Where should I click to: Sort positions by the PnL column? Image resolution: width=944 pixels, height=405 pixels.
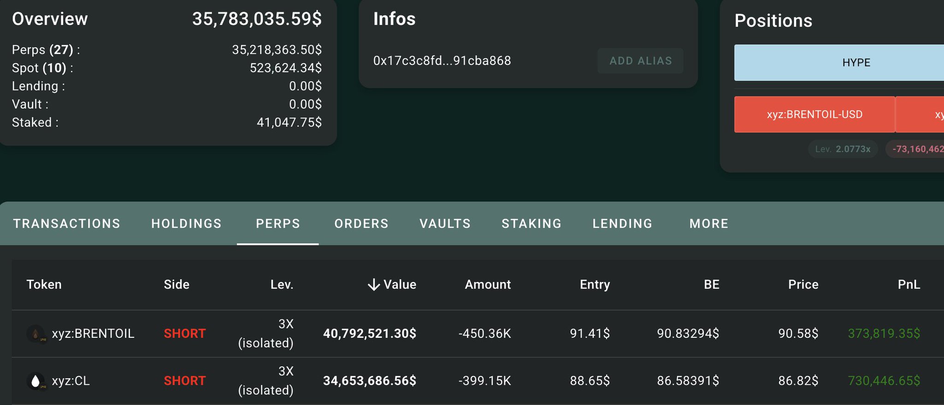(909, 284)
